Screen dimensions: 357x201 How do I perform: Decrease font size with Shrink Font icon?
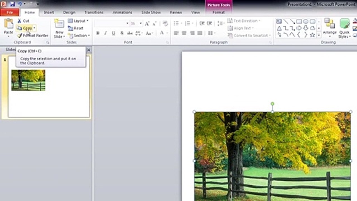[154, 23]
